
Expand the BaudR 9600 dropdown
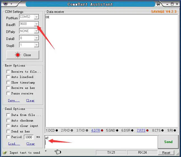(36, 24)
